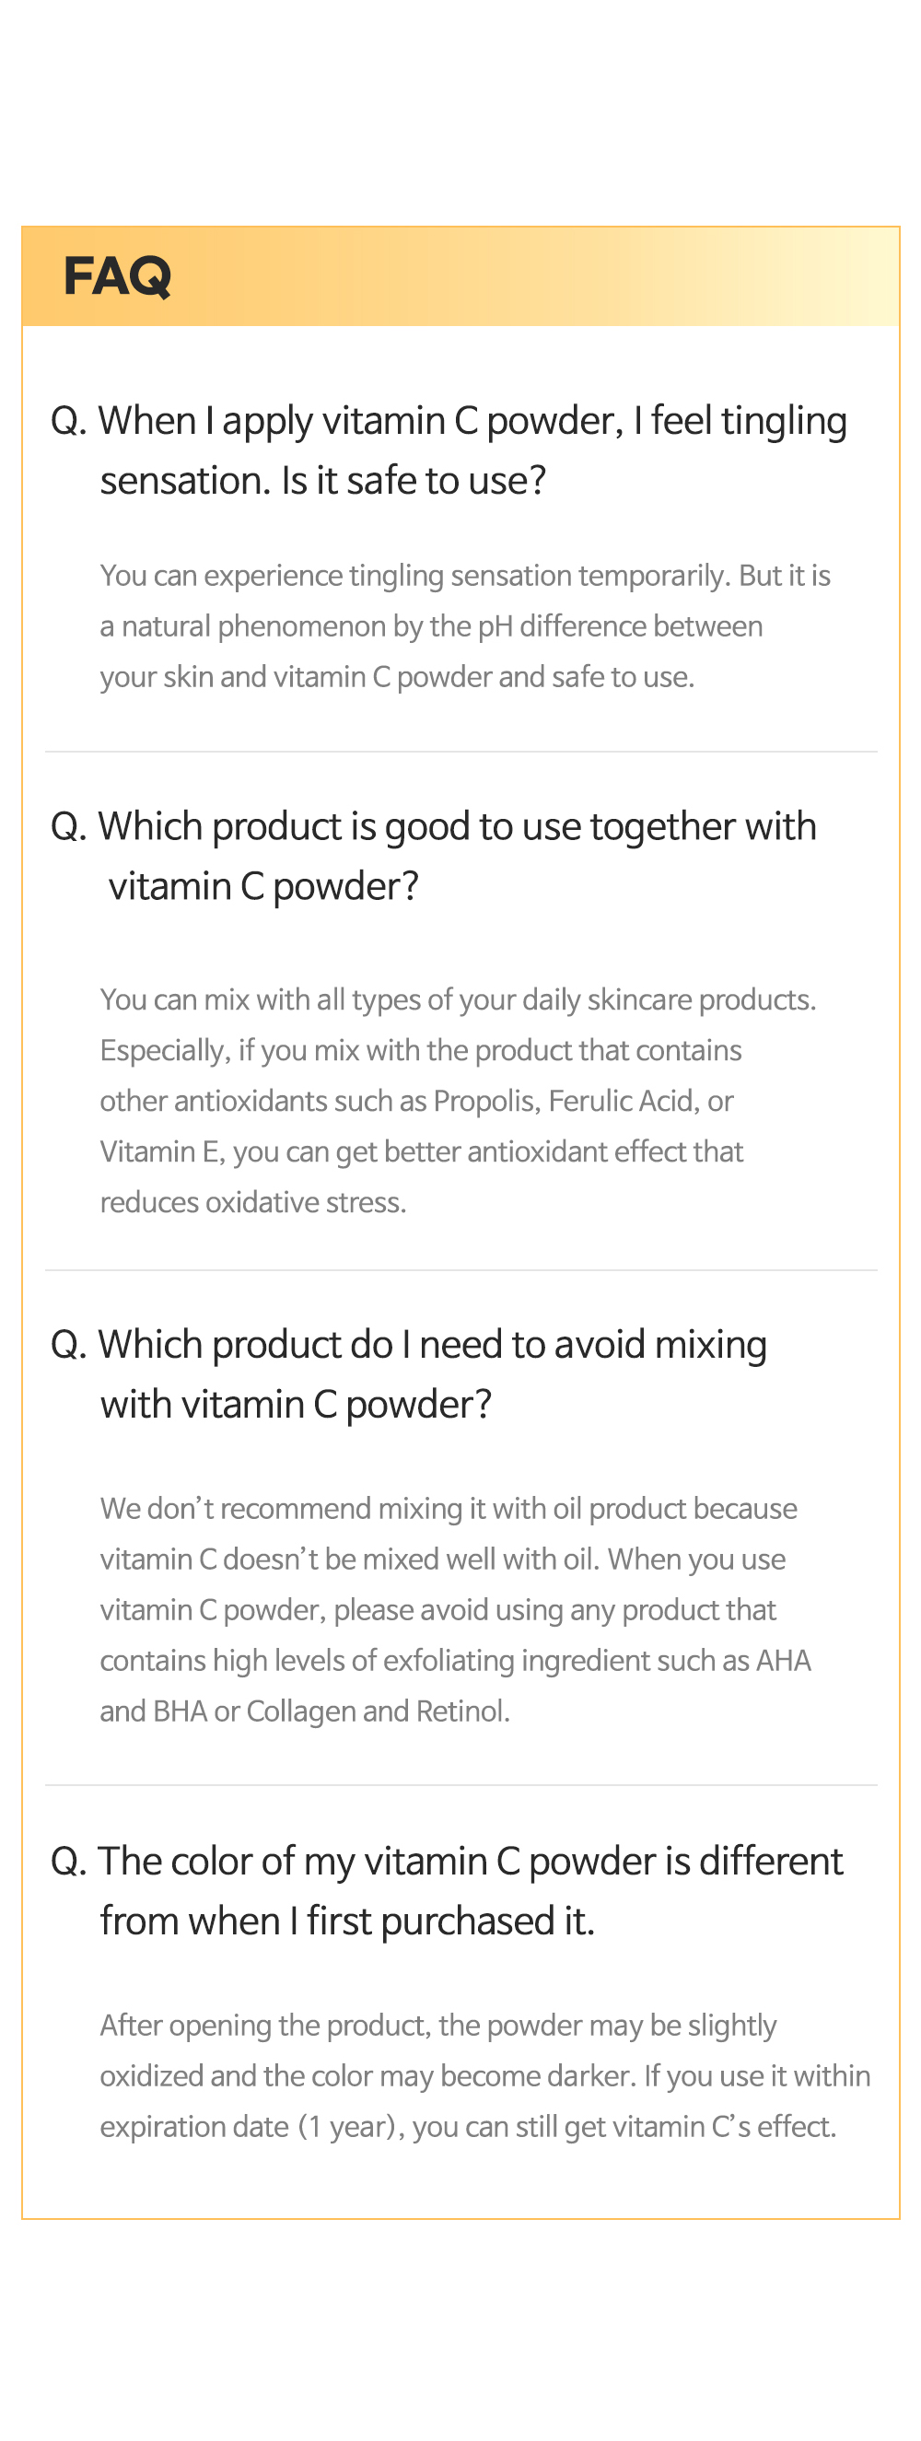Click the FAQ header title

tap(117, 275)
